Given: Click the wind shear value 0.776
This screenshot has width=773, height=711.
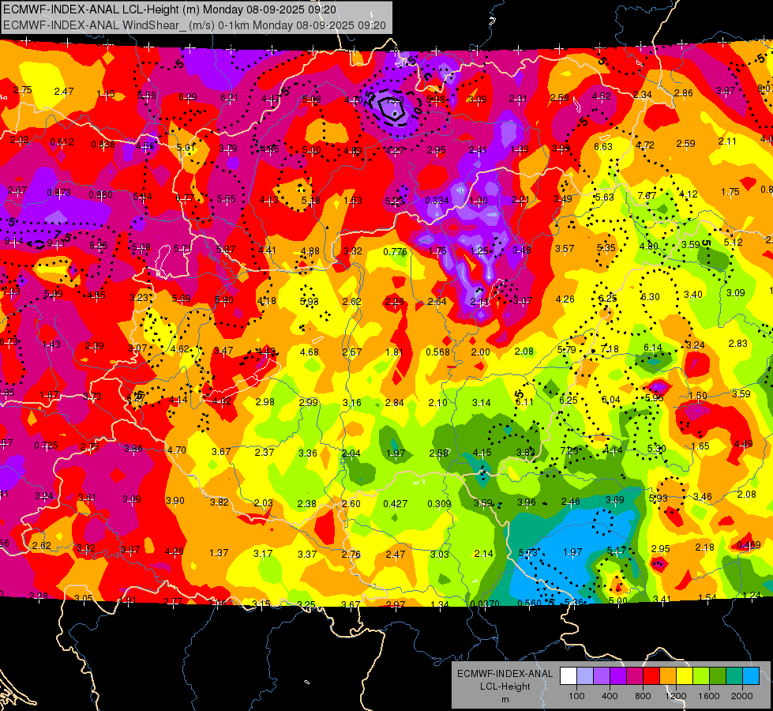Looking at the screenshot, I should coord(396,252).
